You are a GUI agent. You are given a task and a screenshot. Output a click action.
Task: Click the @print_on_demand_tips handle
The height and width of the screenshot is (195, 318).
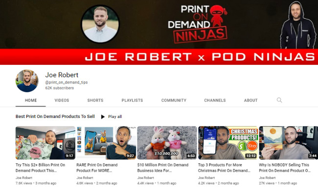click(x=67, y=82)
